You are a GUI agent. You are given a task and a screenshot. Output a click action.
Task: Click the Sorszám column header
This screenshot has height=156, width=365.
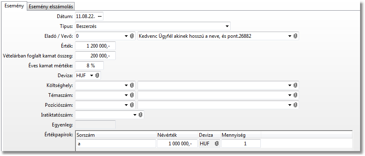pyautogui.click(x=116, y=135)
